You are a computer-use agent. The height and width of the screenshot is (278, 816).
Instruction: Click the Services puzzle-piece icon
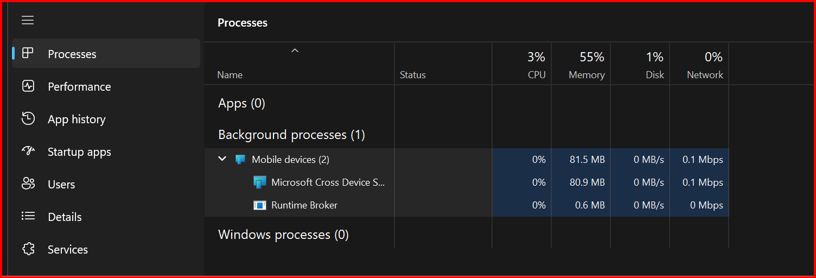point(28,249)
